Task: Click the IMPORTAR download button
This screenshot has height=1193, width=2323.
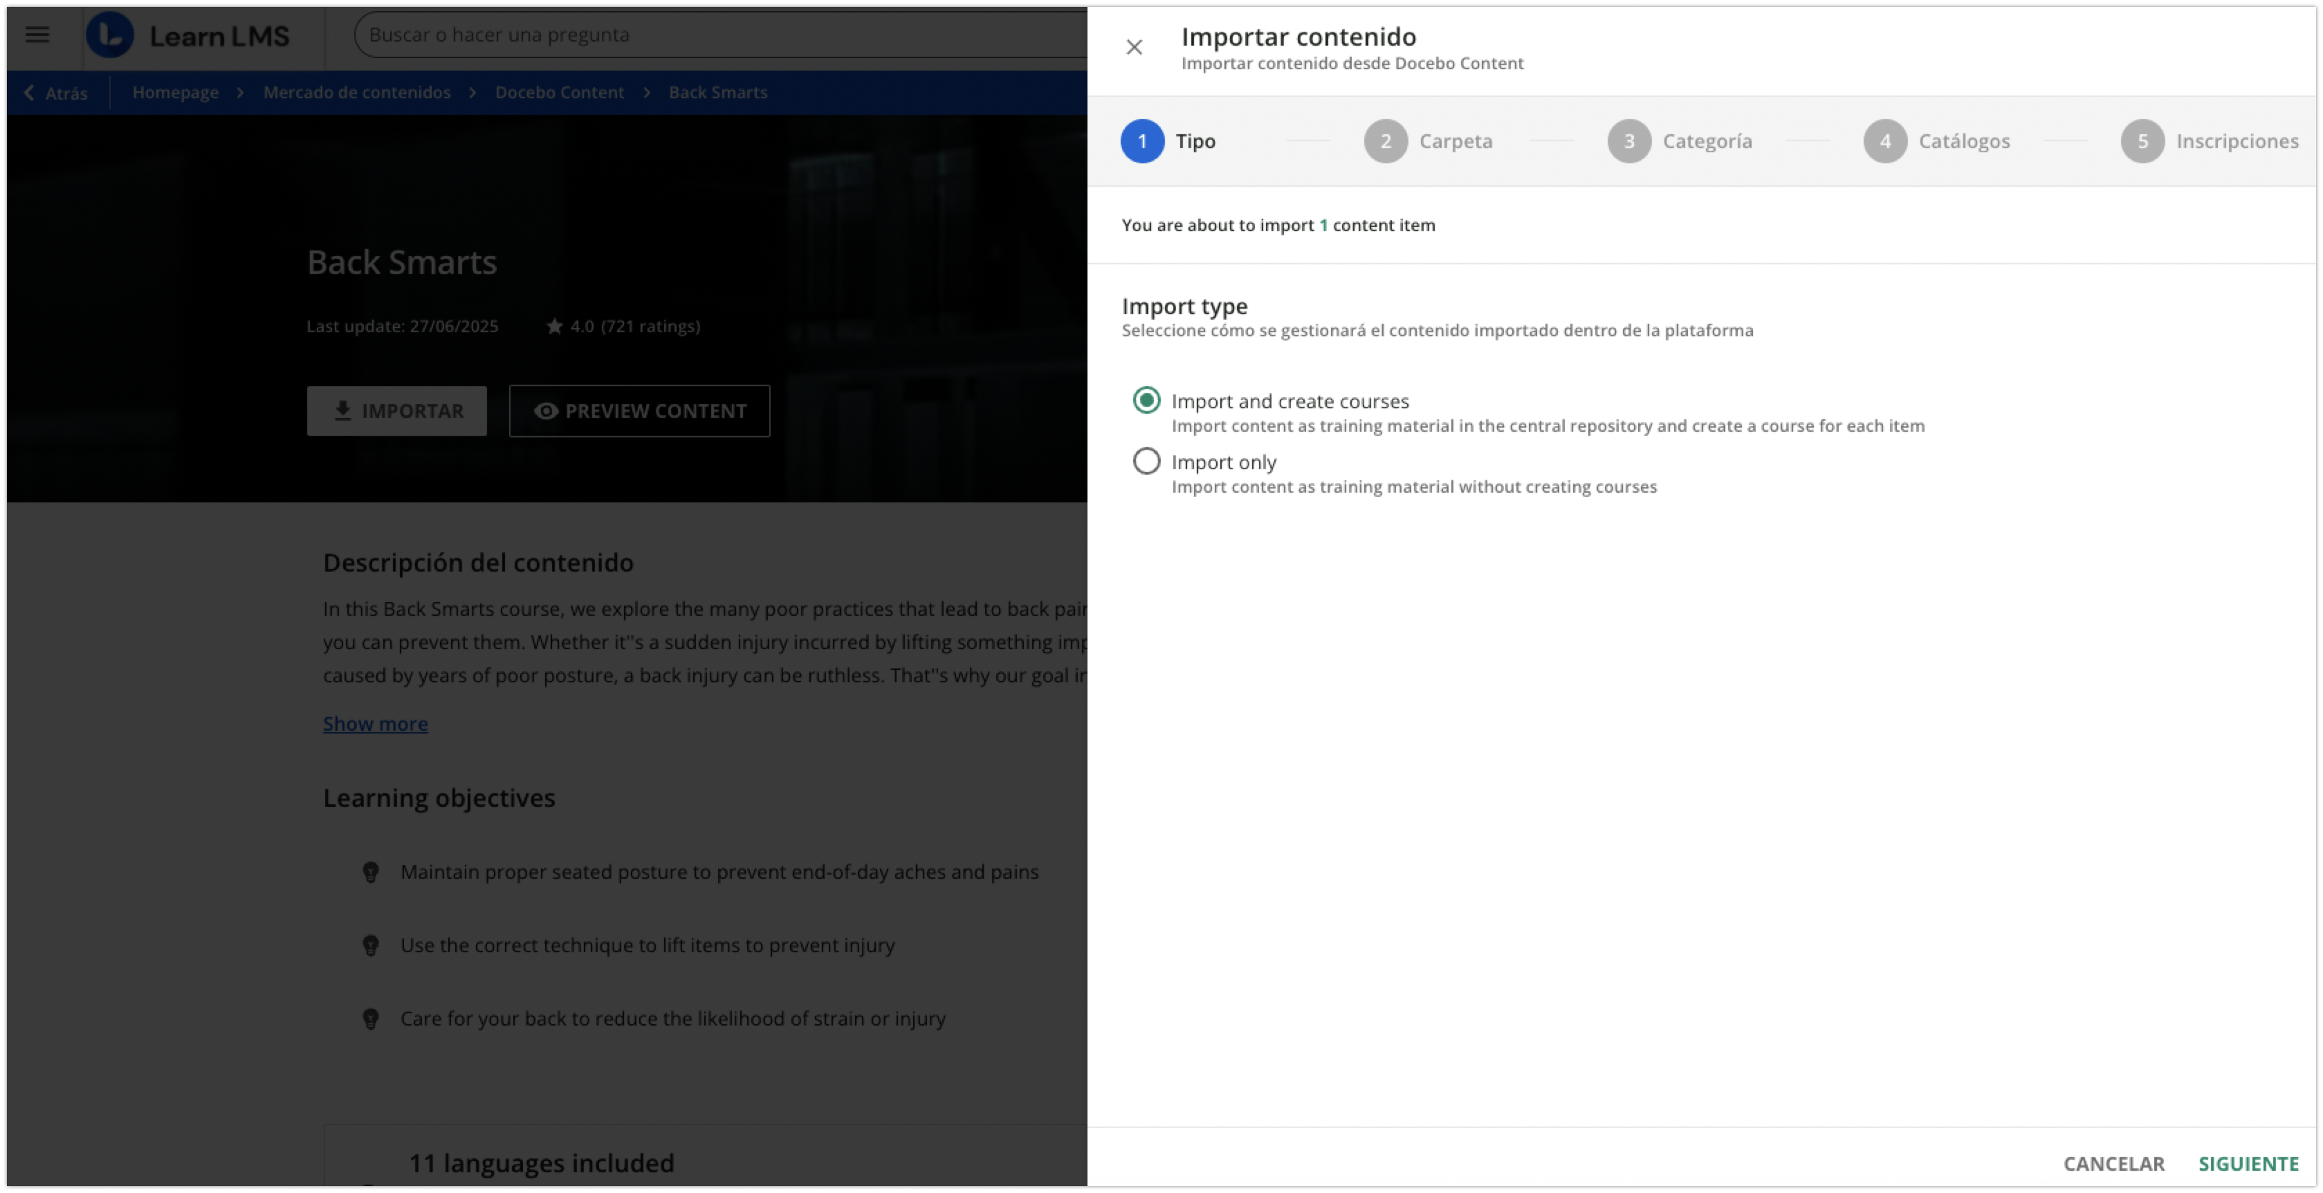Action: [x=397, y=411]
